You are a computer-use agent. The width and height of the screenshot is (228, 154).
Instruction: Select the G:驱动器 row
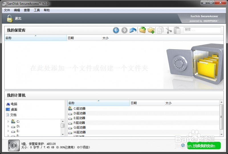[x=143, y=127]
